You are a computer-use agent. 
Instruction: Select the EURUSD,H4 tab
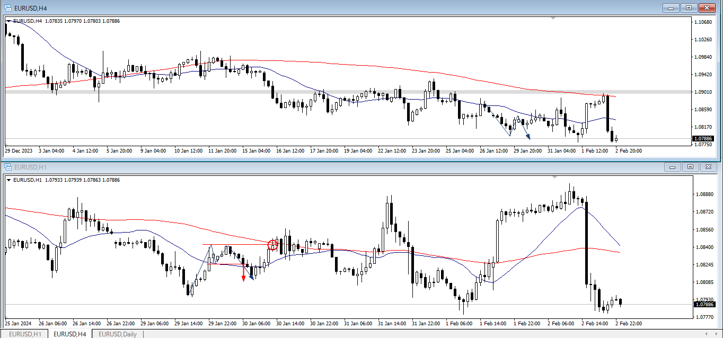[x=70, y=334]
